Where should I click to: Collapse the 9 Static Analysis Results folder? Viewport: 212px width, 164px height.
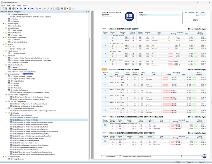4,65
